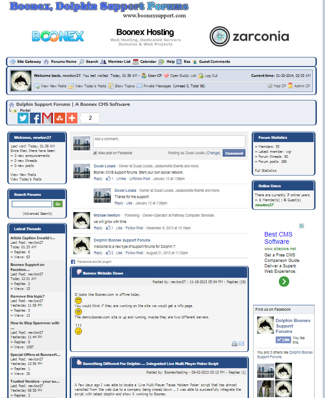325x398 pixels.
Task: Click thumbs-up icon on Dolphin Boonex Support Forums comment
Action: tap(108, 252)
